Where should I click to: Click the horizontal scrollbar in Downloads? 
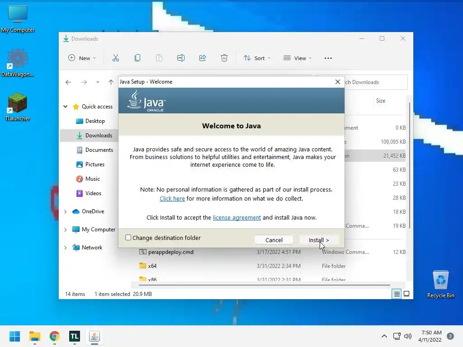[264, 285]
